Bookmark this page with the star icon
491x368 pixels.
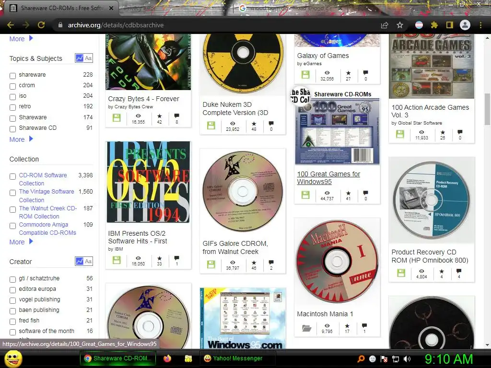coord(400,25)
